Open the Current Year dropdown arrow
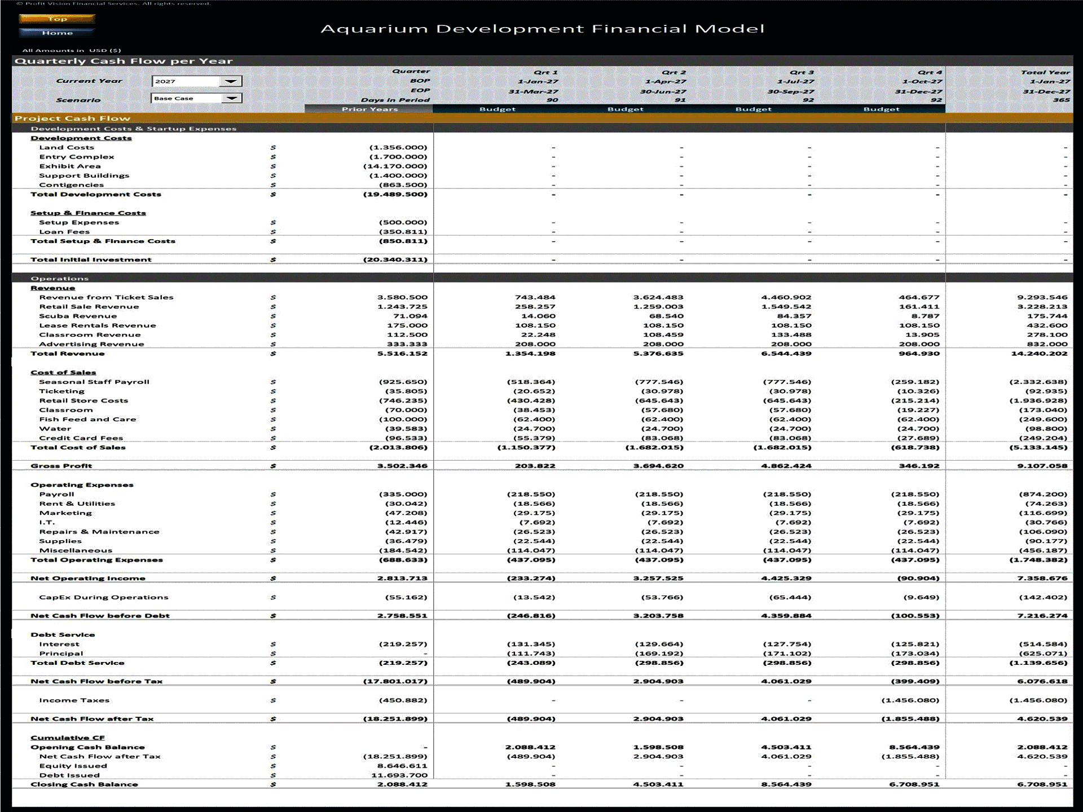Image resolution: width=1083 pixels, height=812 pixels. 231,81
